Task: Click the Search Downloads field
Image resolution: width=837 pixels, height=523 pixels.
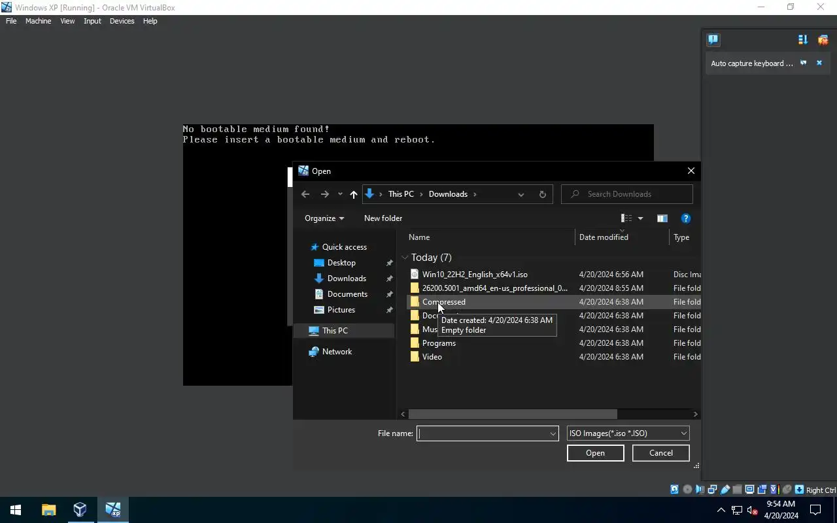Action: (626, 194)
